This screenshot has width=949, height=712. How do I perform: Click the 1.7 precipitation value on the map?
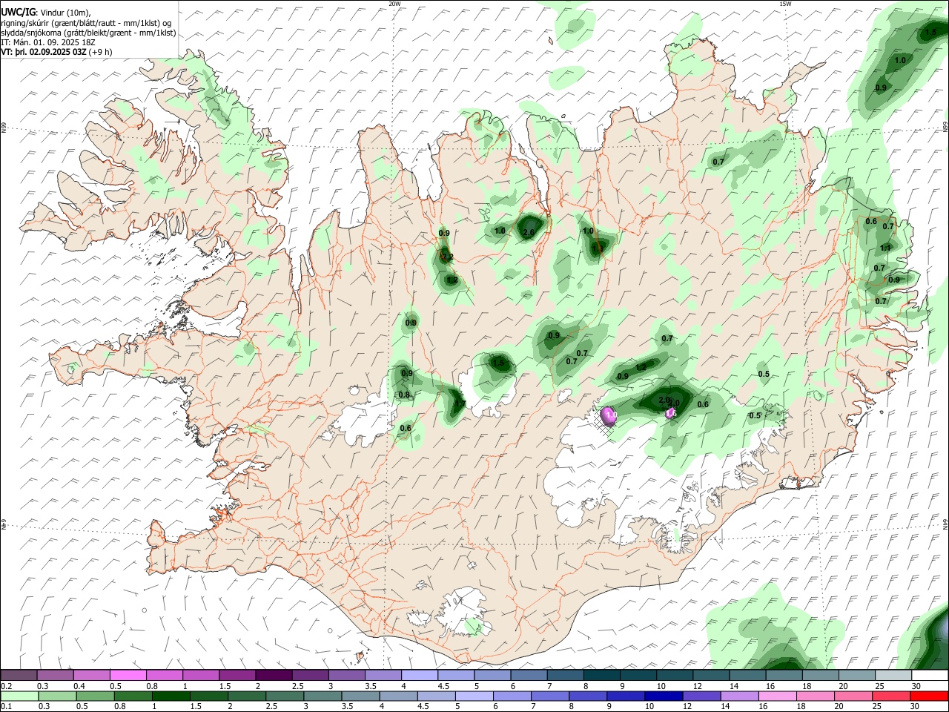point(460,404)
